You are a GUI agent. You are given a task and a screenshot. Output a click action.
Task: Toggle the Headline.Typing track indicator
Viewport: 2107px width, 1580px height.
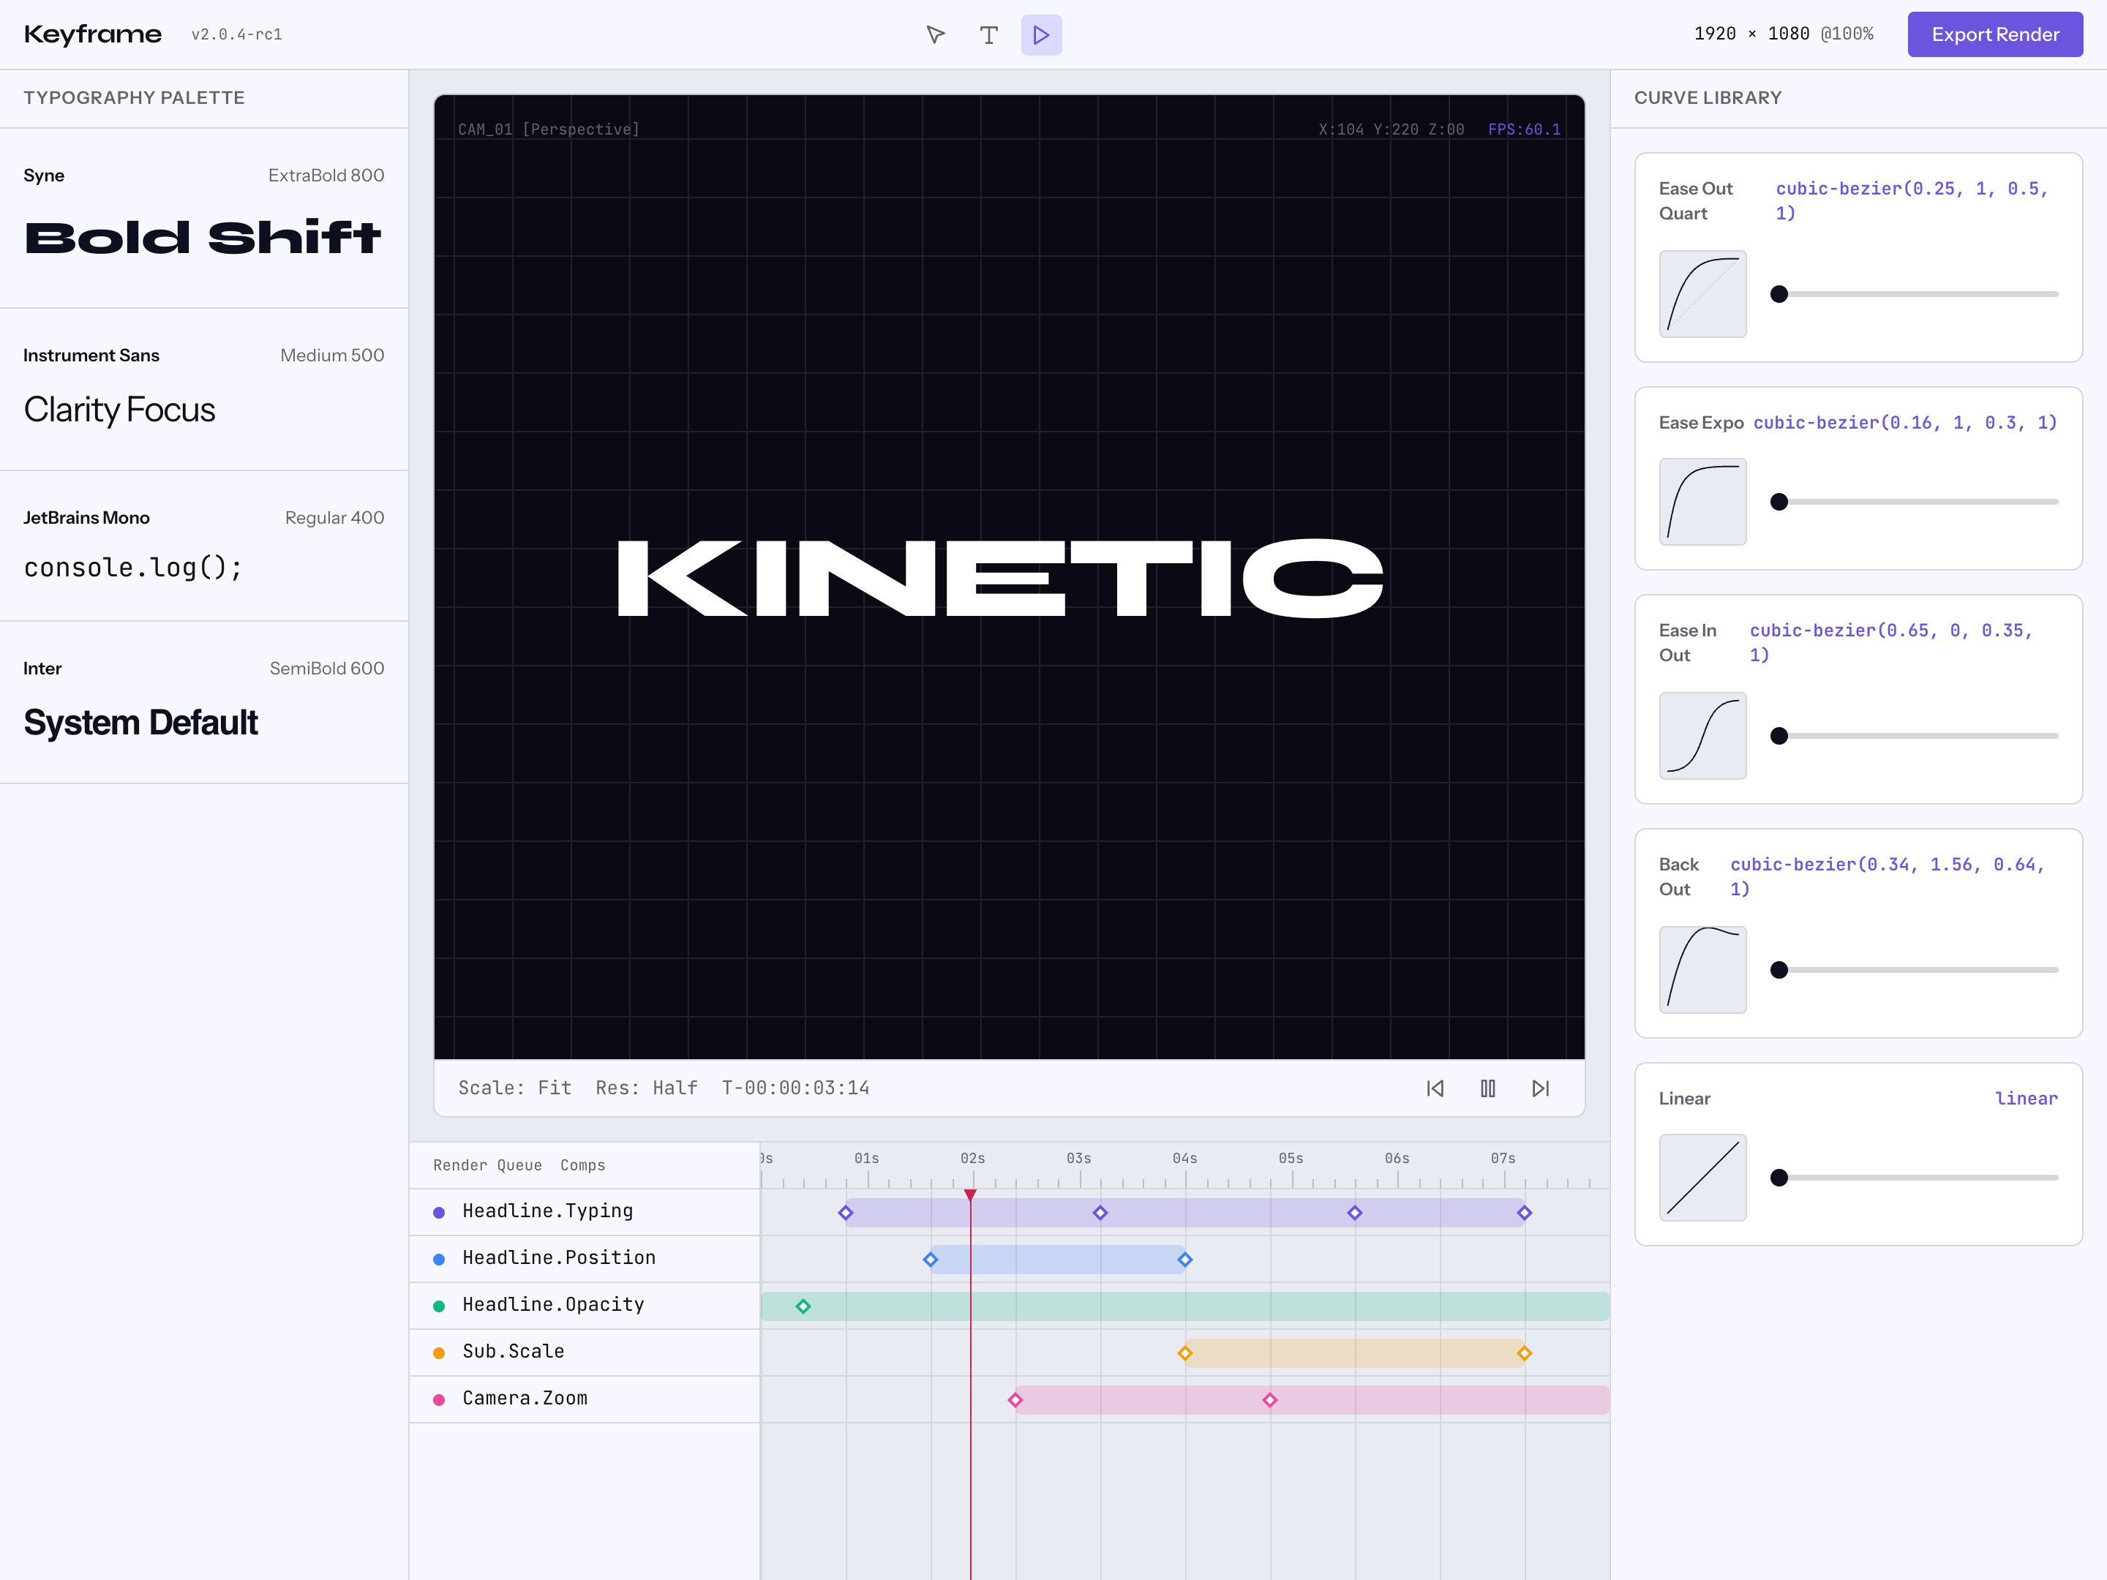[438, 1211]
